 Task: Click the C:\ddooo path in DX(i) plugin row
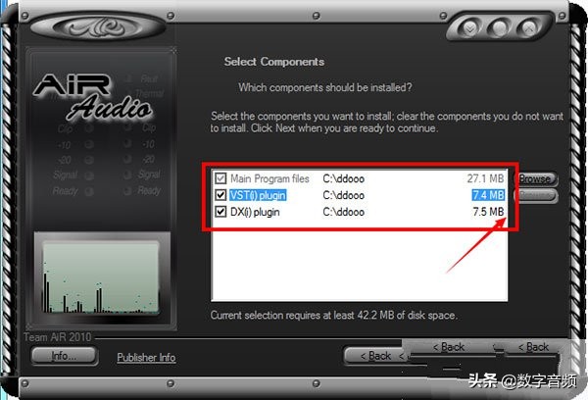pos(344,212)
